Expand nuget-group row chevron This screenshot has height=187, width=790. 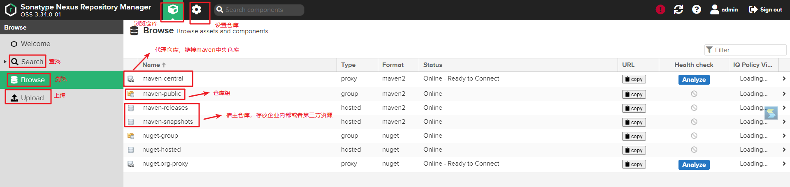(784, 136)
